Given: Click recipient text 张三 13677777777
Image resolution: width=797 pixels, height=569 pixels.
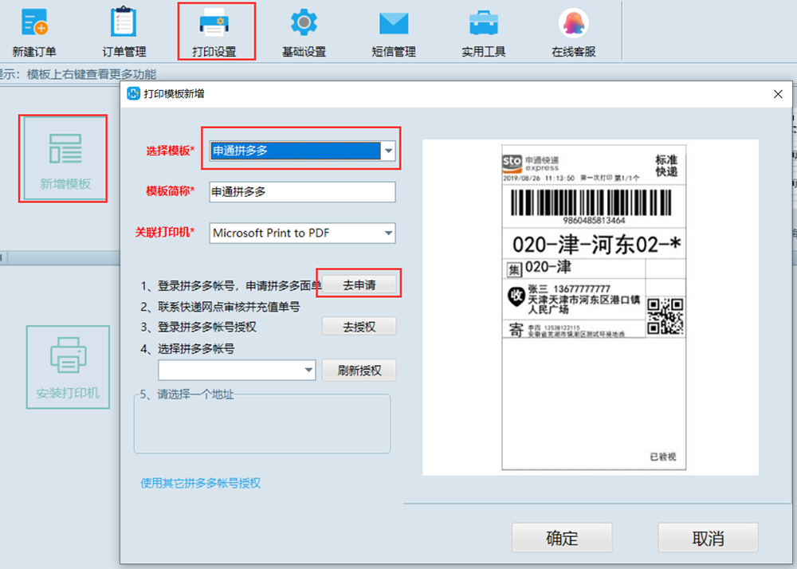Looking at the screenshot, I should click(x=569, y=288).
